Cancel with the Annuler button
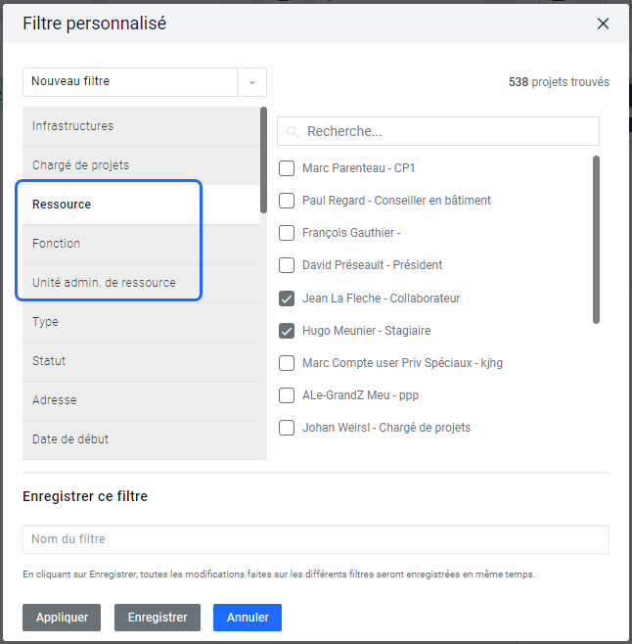The height and width of the screenshot is (644, 632). coord(248,618)
